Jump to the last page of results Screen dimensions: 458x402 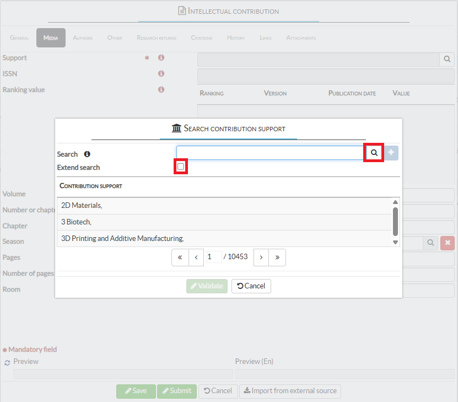pyautogui.click(x=277, y=258)
